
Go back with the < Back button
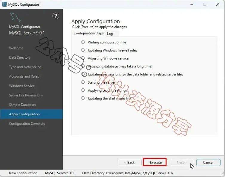click(130, 163)
